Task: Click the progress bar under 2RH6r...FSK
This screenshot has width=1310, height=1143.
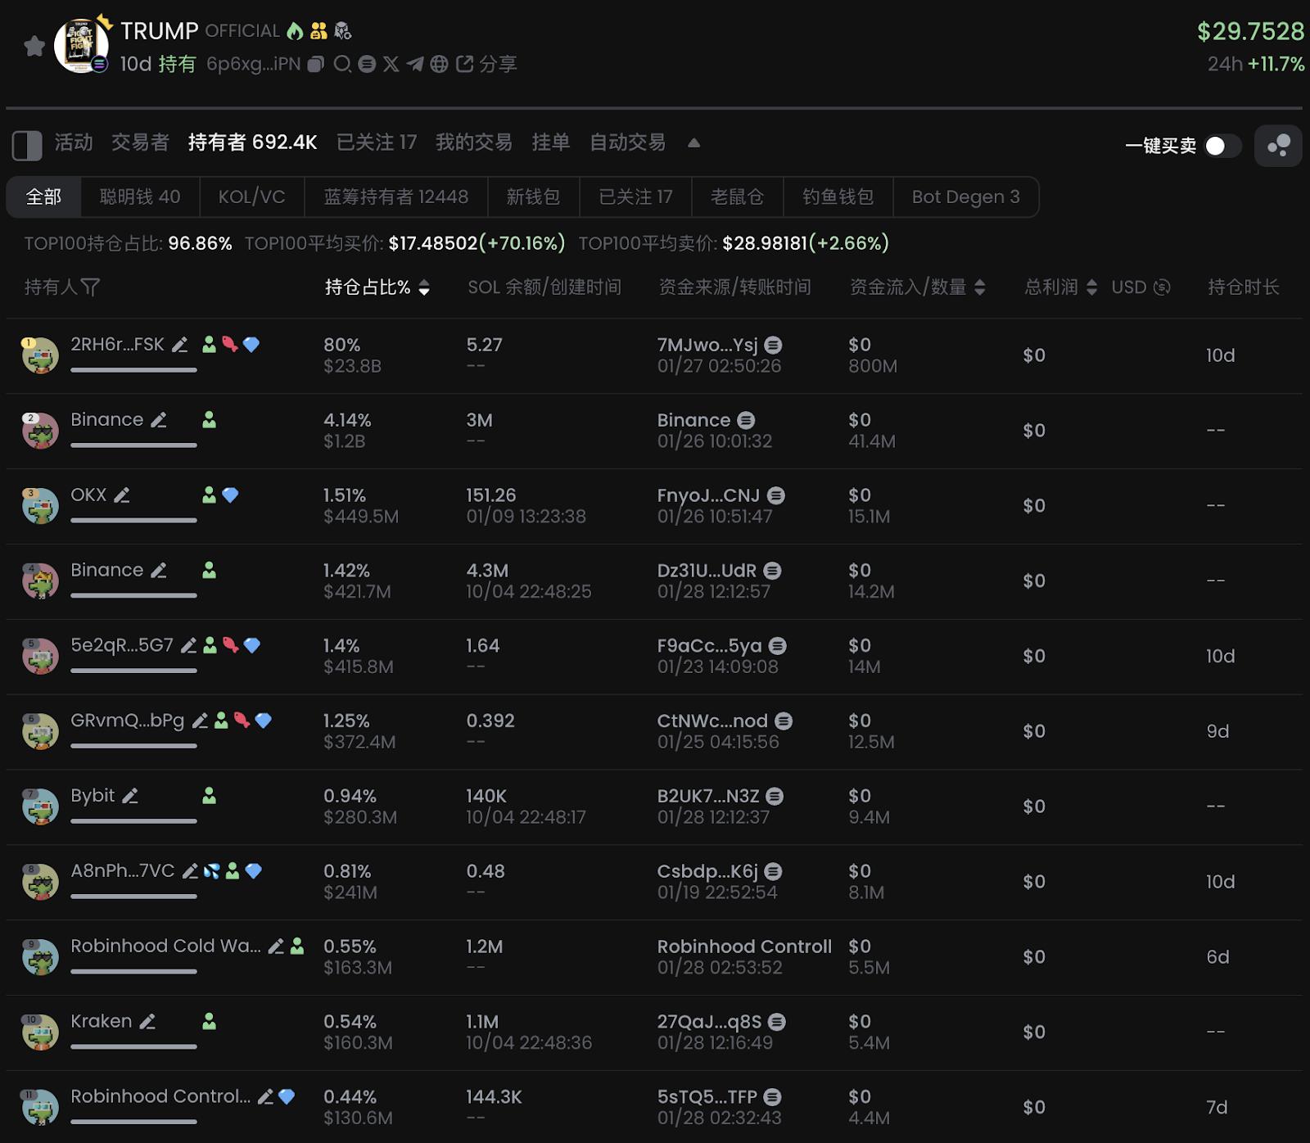Action: pos(133,370)
